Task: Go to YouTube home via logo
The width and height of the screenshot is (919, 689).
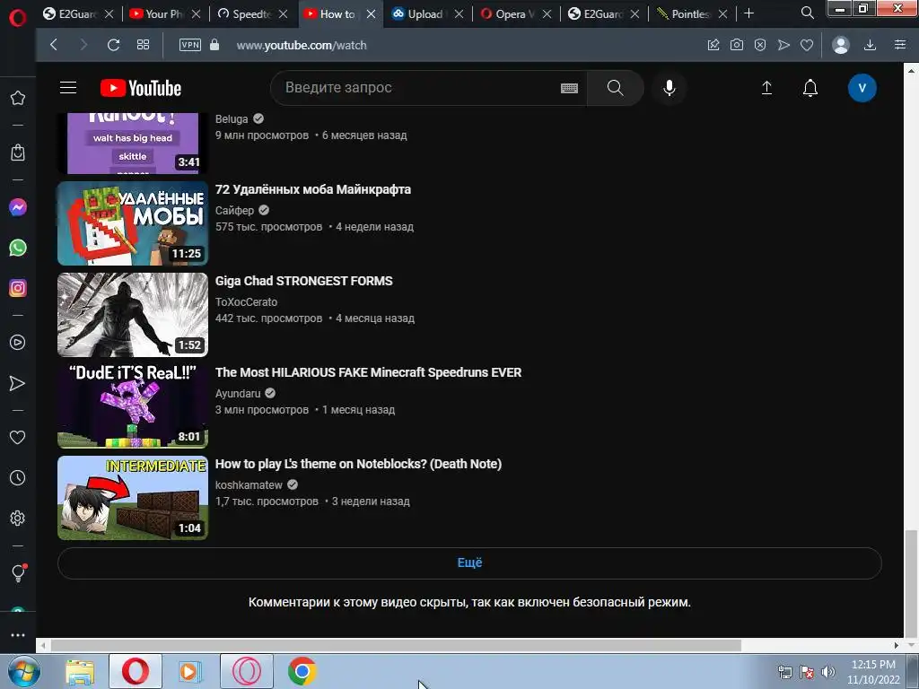Action: point(141,88)
